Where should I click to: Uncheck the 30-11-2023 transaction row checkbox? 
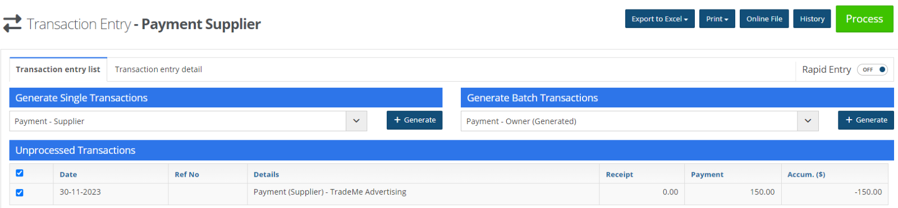coord(20,193)
